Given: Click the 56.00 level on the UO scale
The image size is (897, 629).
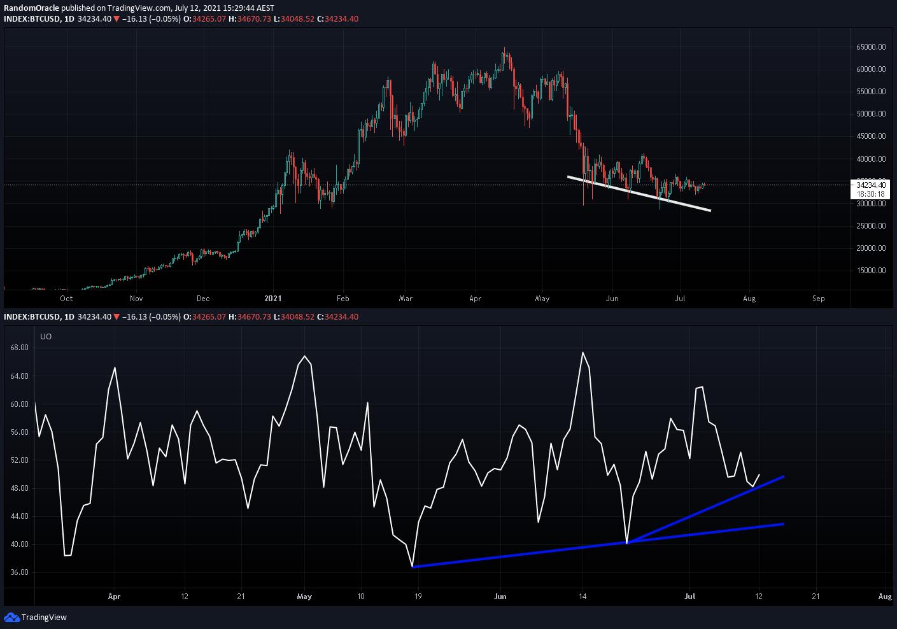Looking at the screenshot, I should pos(19,432).
